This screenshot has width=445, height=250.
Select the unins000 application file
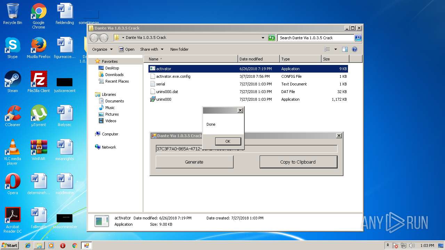click(248, 99)
